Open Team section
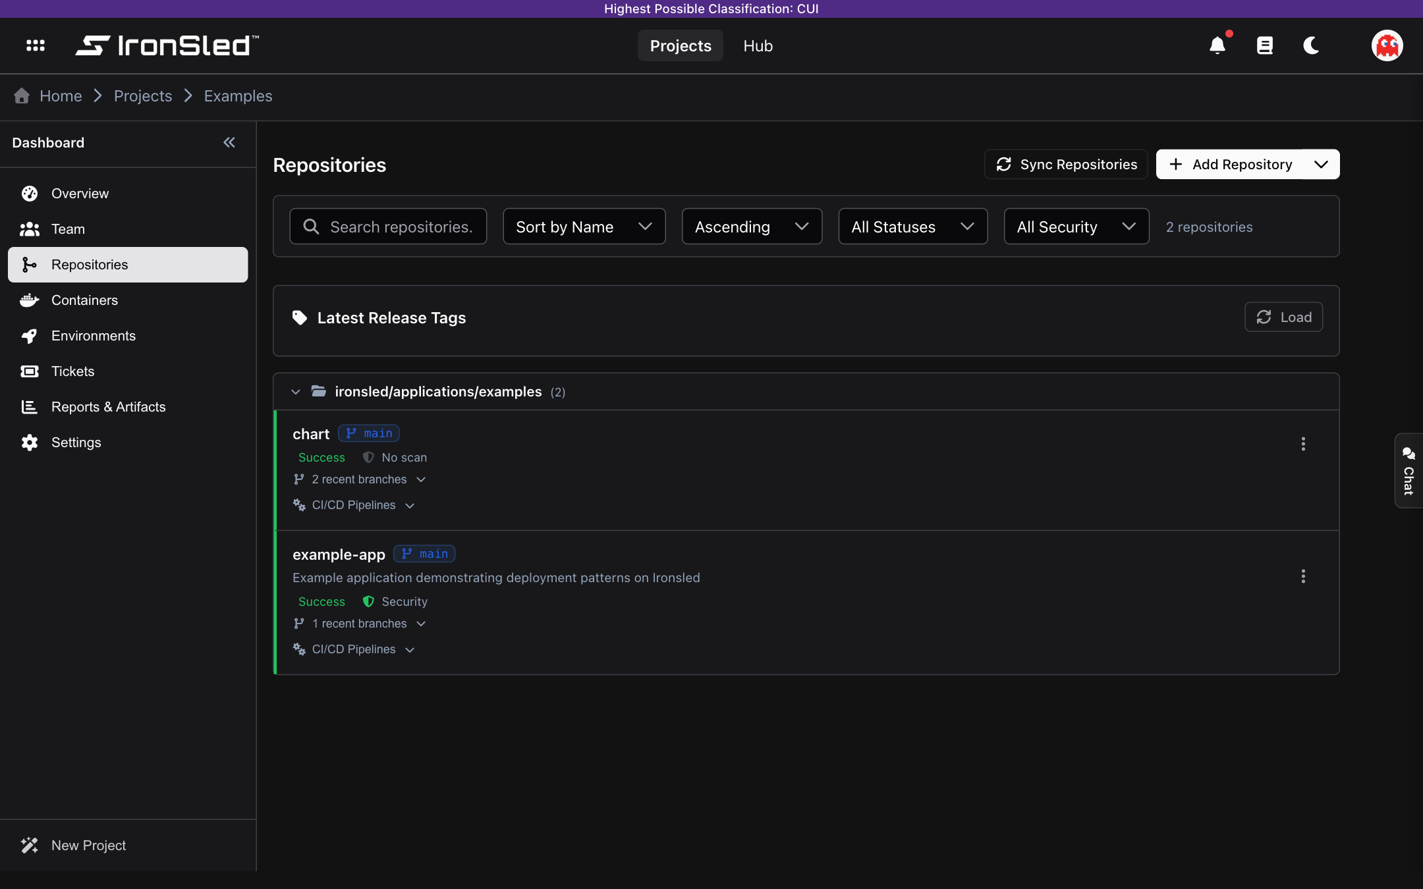 pyautogui.click(x=128, y=229)
